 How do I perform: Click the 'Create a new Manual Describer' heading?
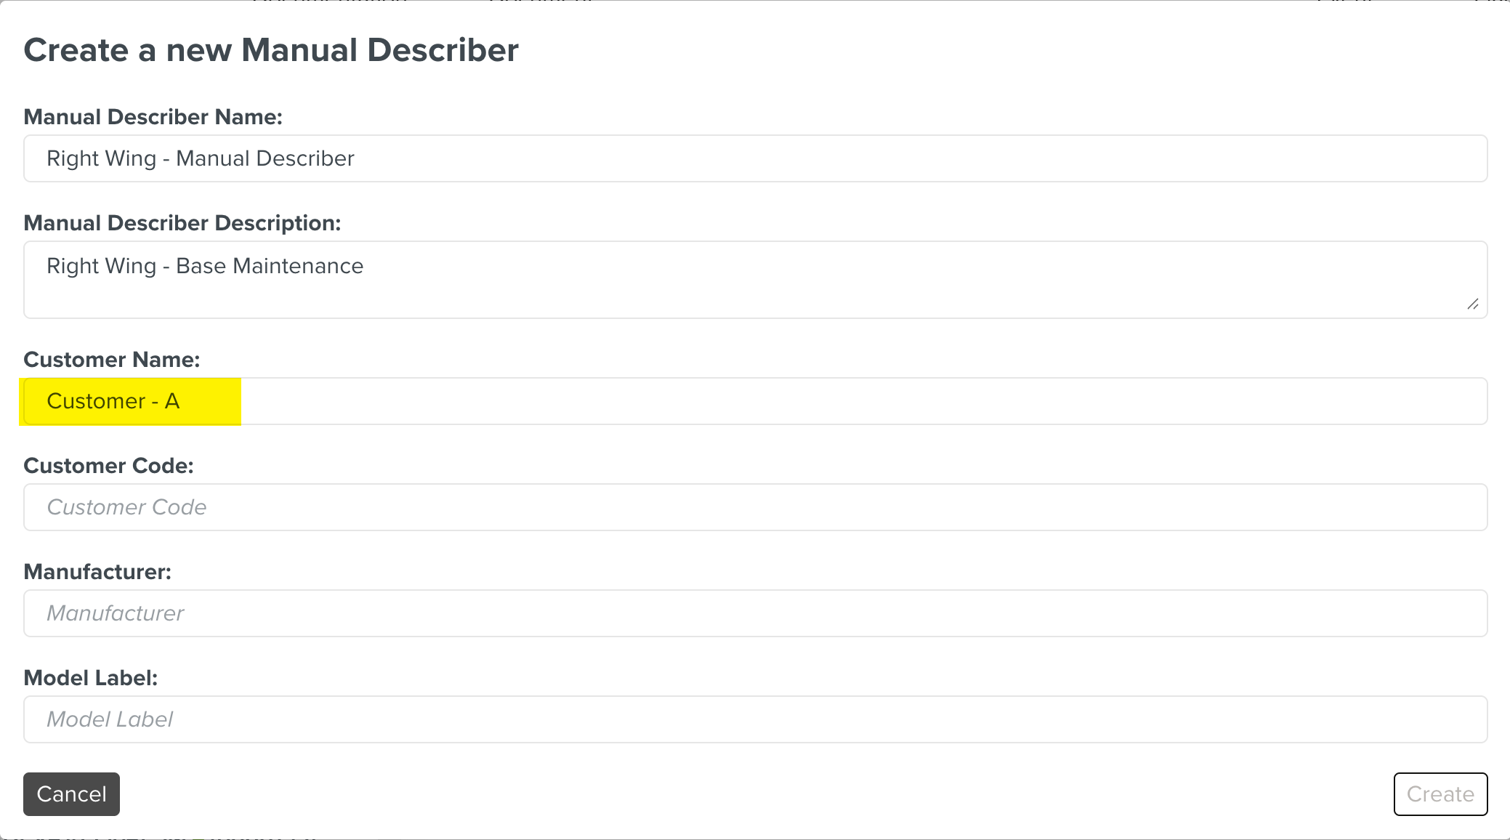[271, 50]
